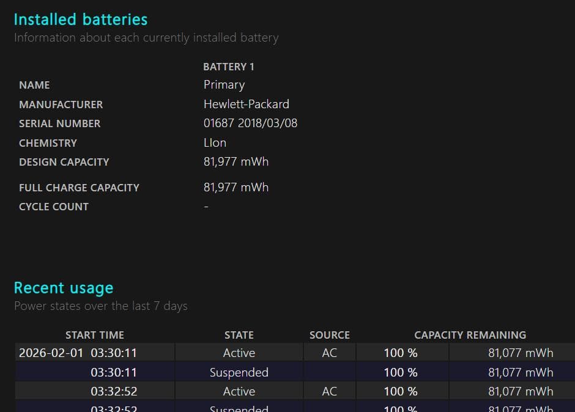
Task: Click the FULL CHARGE CAPACITY label
Action: pyautogui.click(x=79, y=188)
